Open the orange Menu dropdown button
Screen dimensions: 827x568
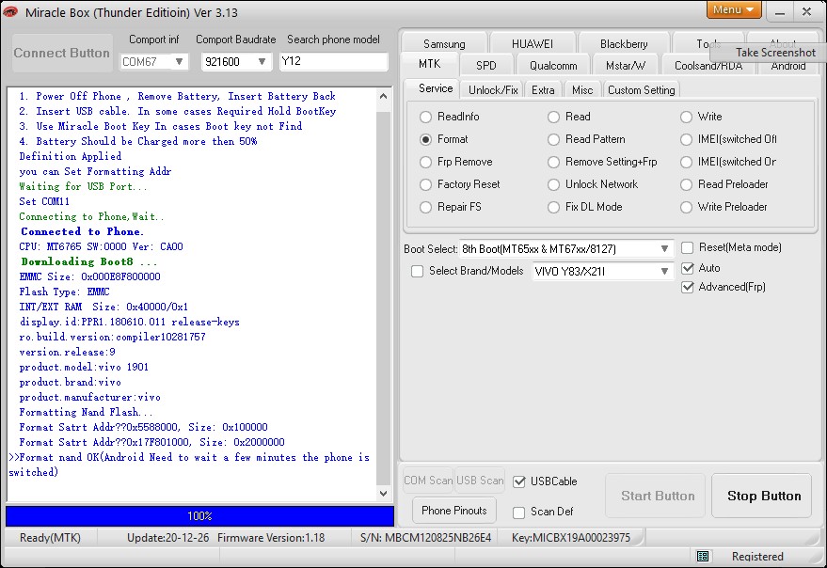coord(734,9)
